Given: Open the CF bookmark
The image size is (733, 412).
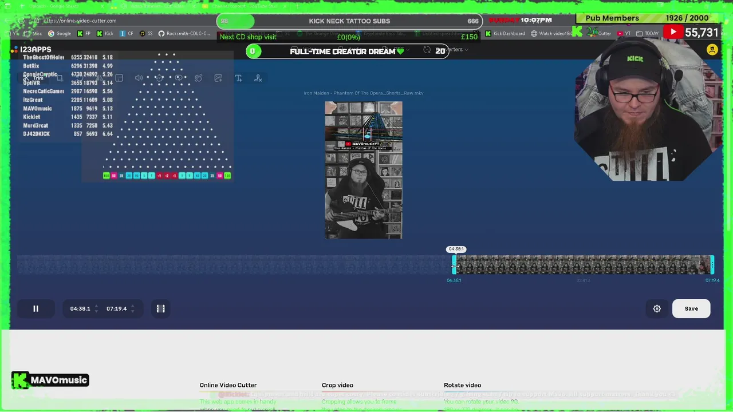Looking at the screenshot, I should point(127,33).
